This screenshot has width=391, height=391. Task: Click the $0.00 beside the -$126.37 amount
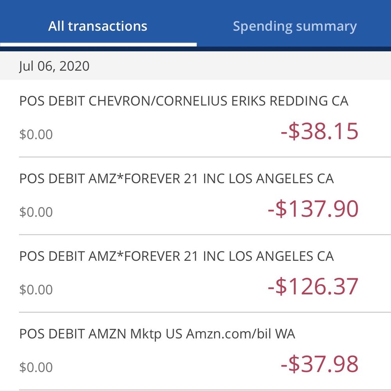coord(36,290)
